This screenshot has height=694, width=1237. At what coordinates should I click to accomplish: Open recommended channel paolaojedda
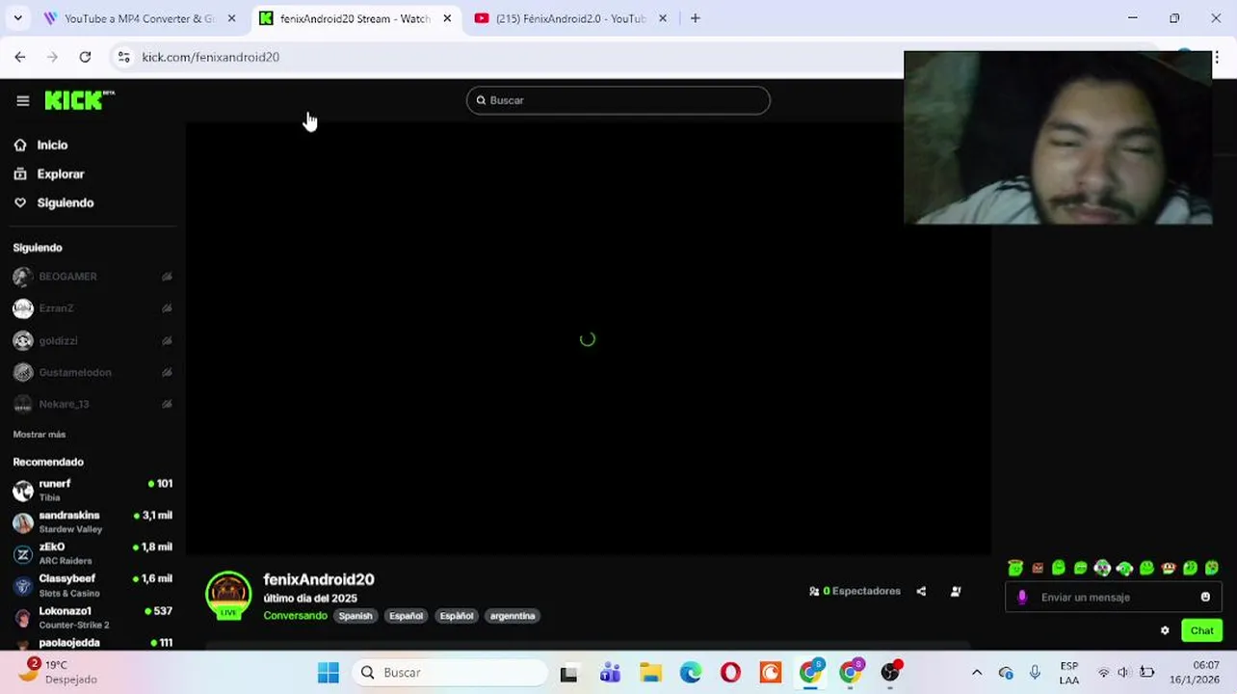click(x=92, y=643)
